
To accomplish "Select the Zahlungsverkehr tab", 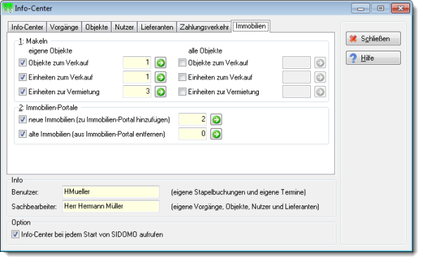I will pos(204,27).
